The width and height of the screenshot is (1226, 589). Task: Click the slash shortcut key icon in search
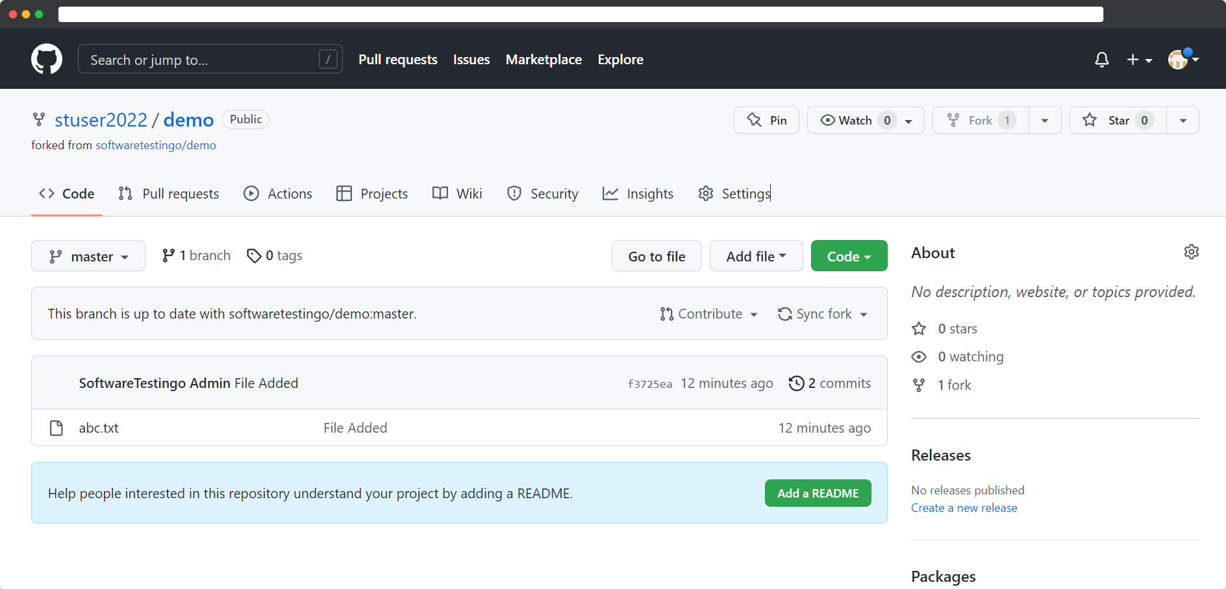point(329,60)
